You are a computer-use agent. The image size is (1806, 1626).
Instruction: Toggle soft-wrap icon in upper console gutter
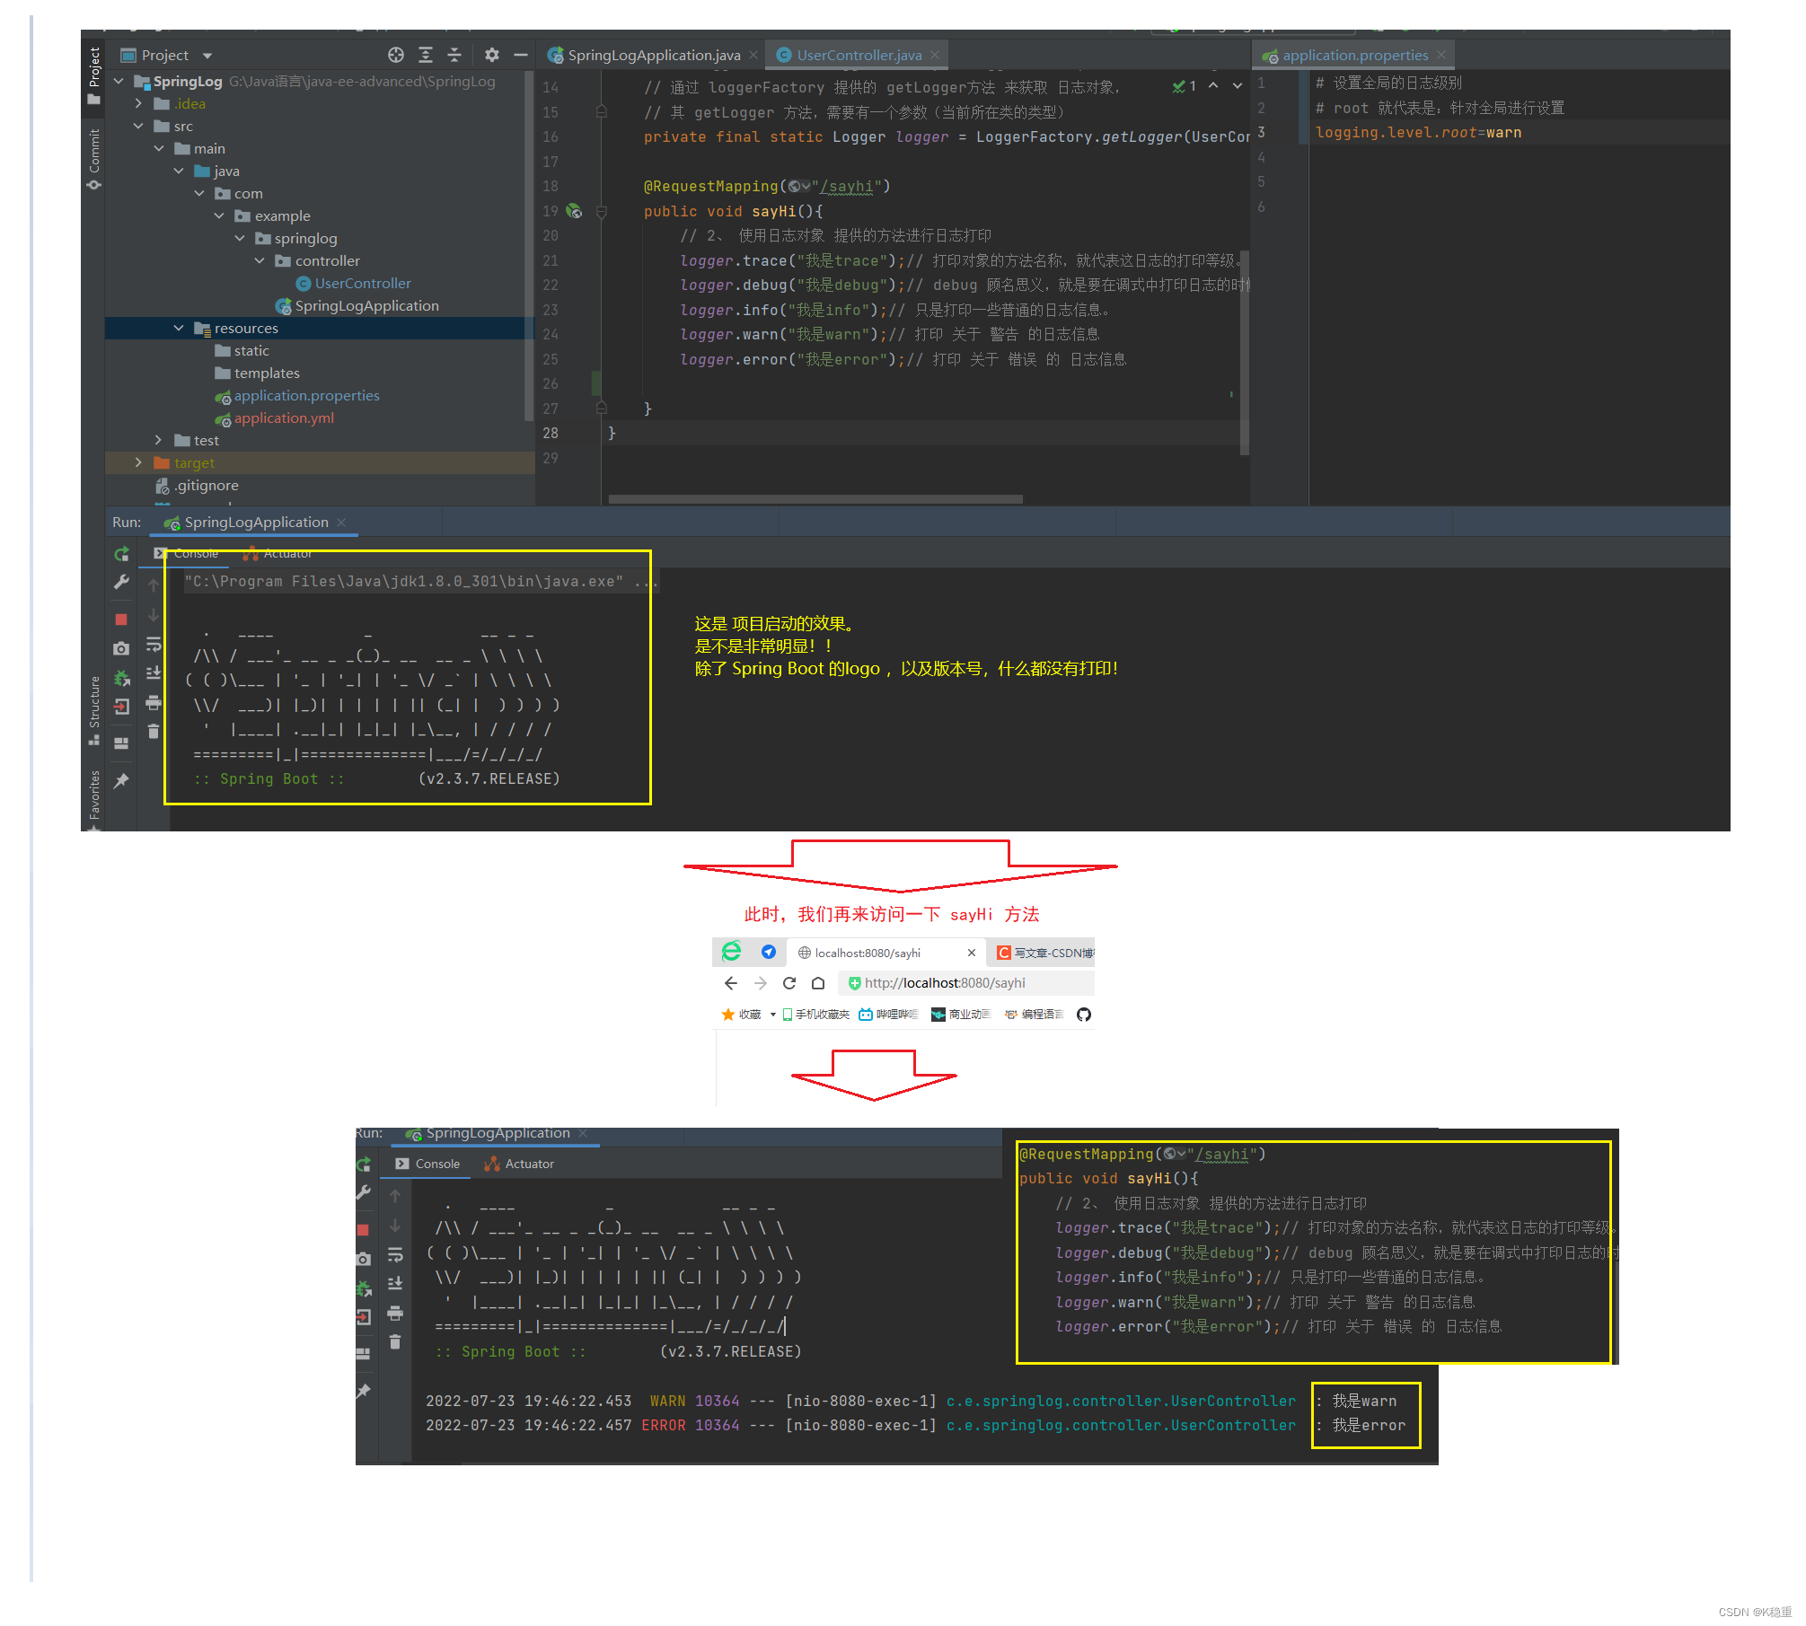point(154,644)
